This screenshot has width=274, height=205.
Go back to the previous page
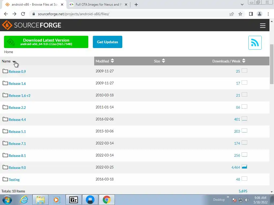point(6,14)
